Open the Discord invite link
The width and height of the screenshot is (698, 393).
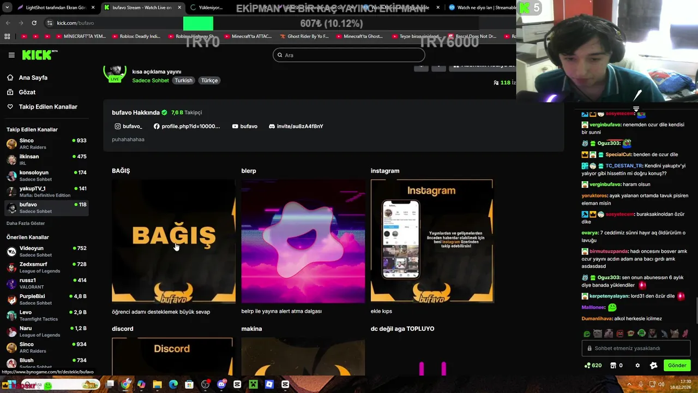tap(296, 126)
